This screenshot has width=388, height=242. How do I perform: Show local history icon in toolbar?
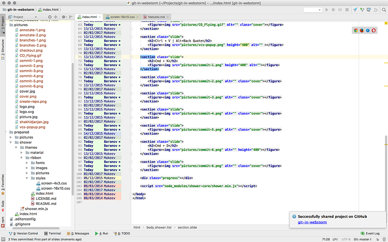pyautogui.click(x=369, y=9)
